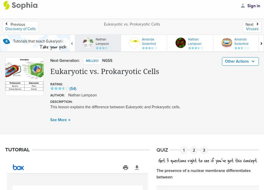Select quiz step 2 indicator
Screen dimensions: 264x190
[x=194, y=150]
